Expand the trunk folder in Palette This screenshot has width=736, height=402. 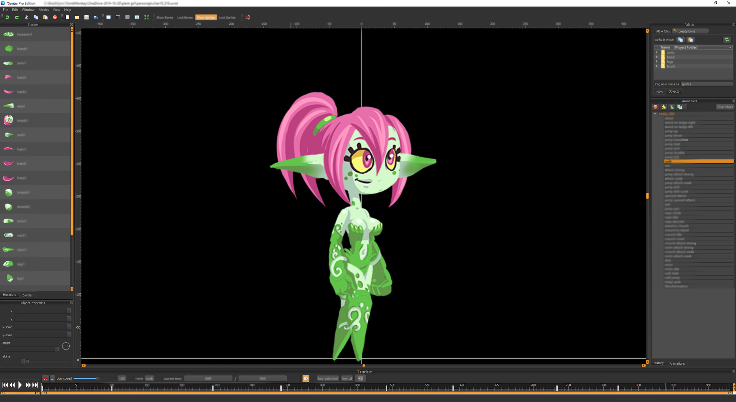point(657,66)
